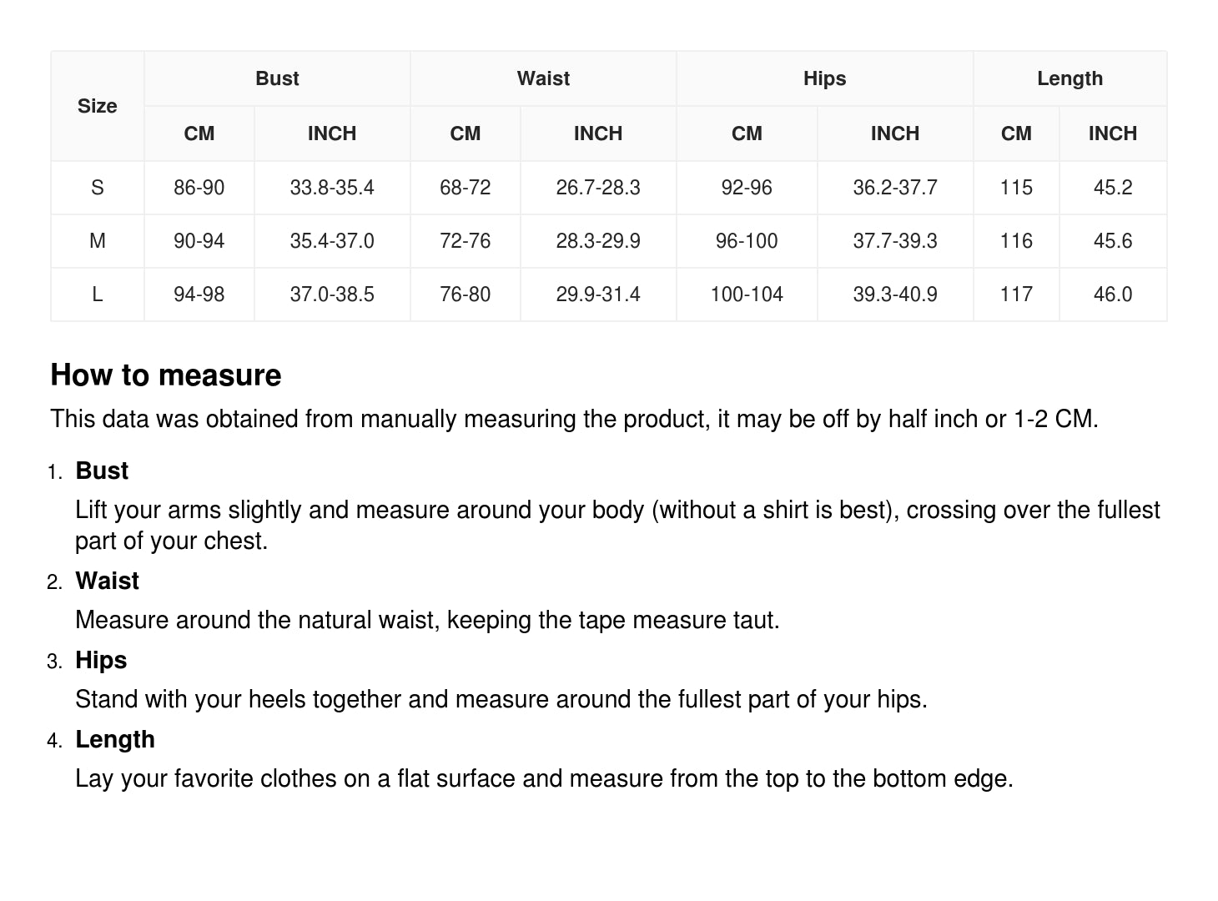Screen dimensions: 1218x901
Task: Select the Bust column header
Action: (277, 78)
